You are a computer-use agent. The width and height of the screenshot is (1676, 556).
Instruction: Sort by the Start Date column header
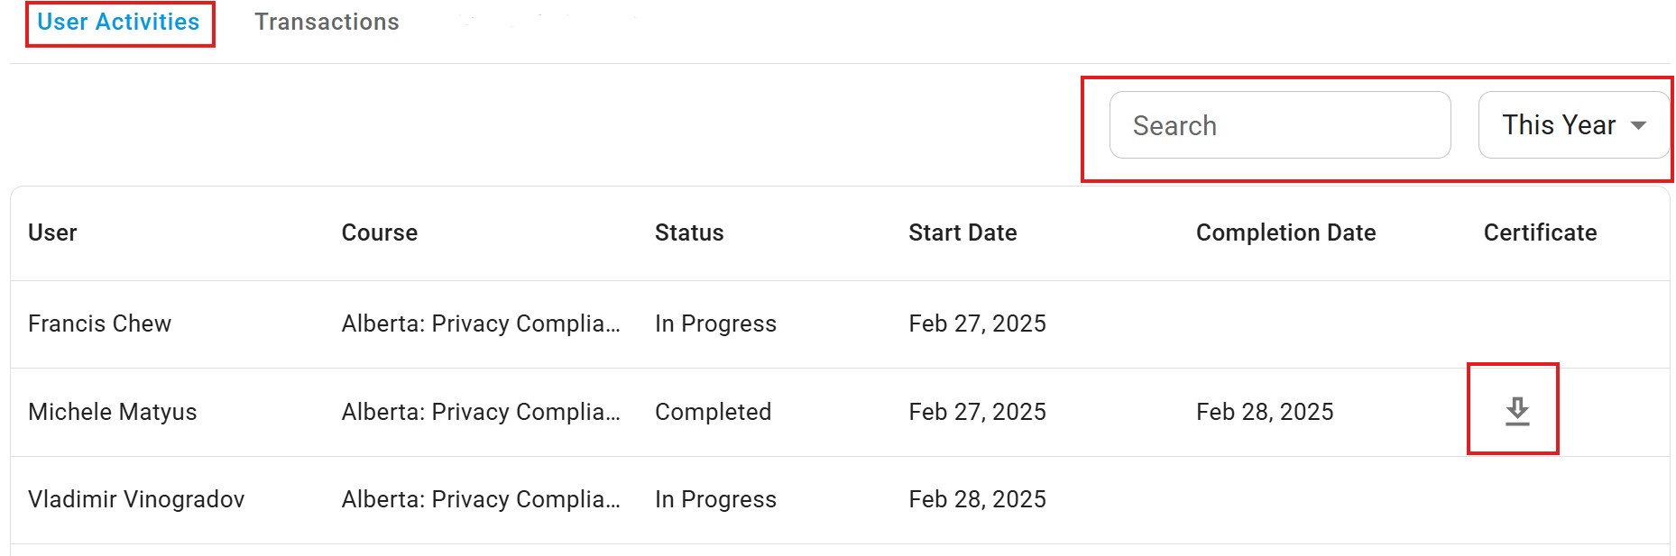point(962,232)
